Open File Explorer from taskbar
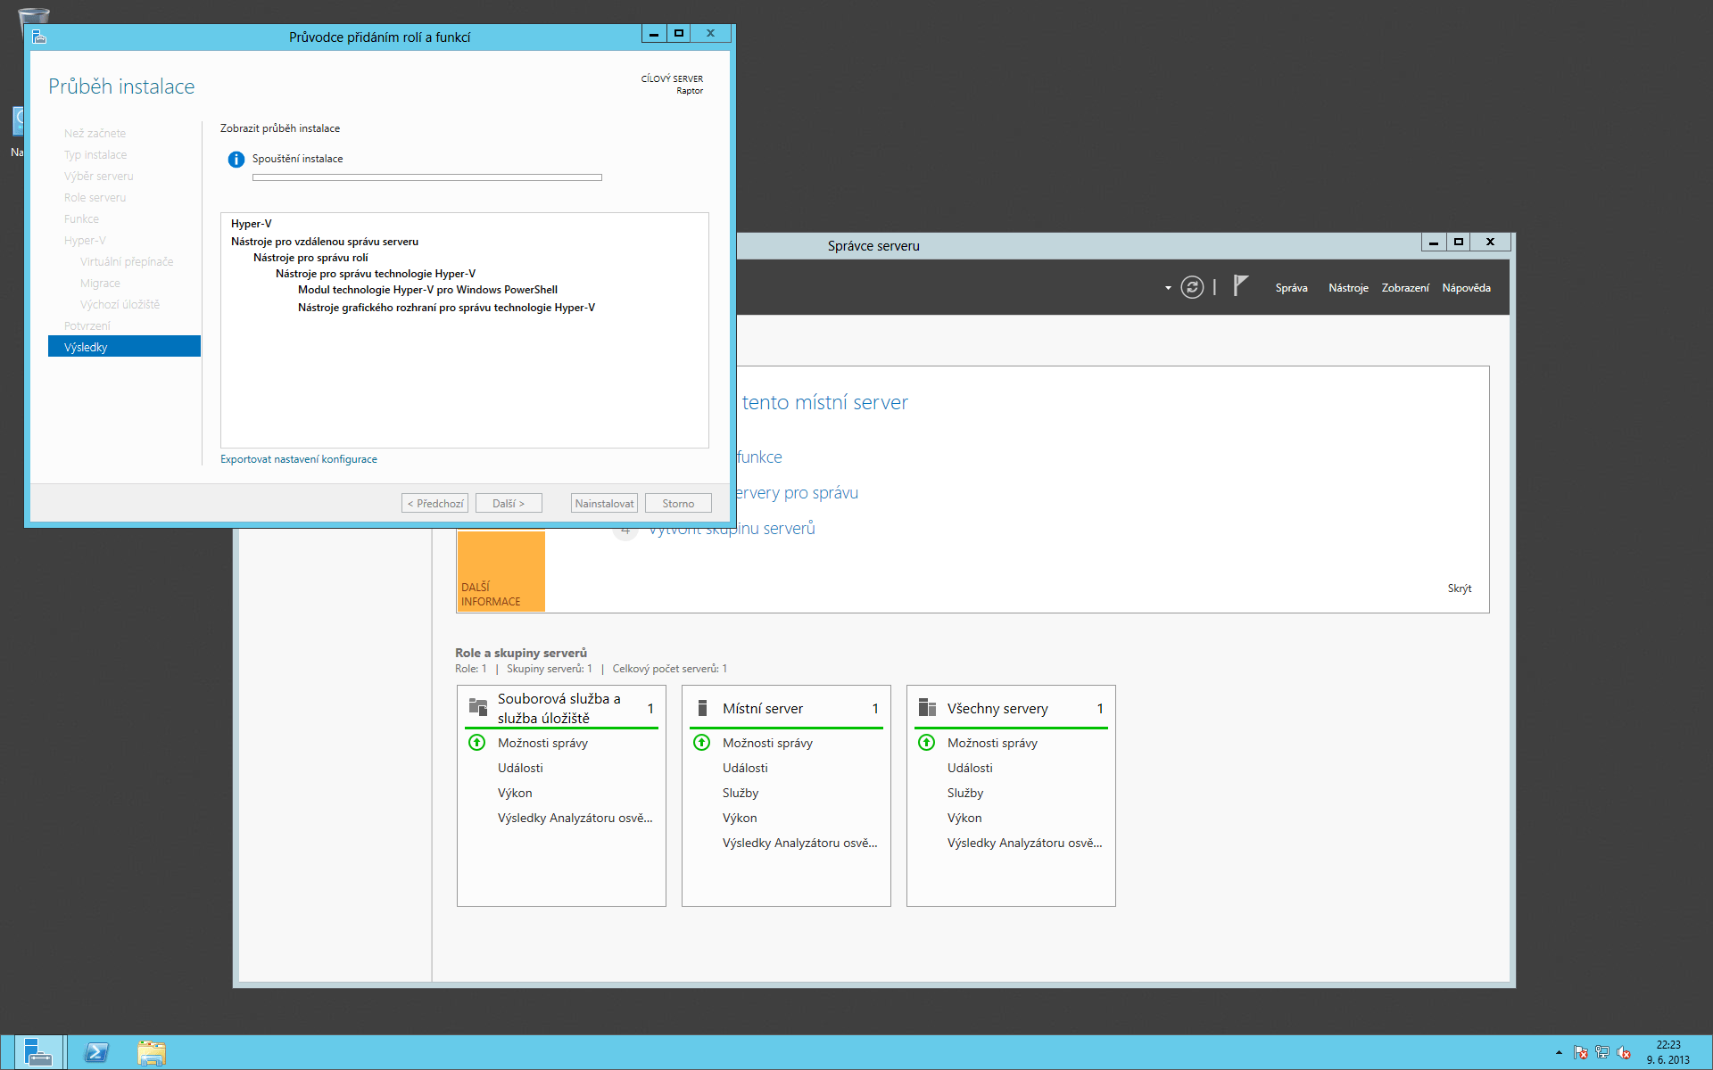The height and width of the screenshot is (1070, 1713). coord(152,1052)
